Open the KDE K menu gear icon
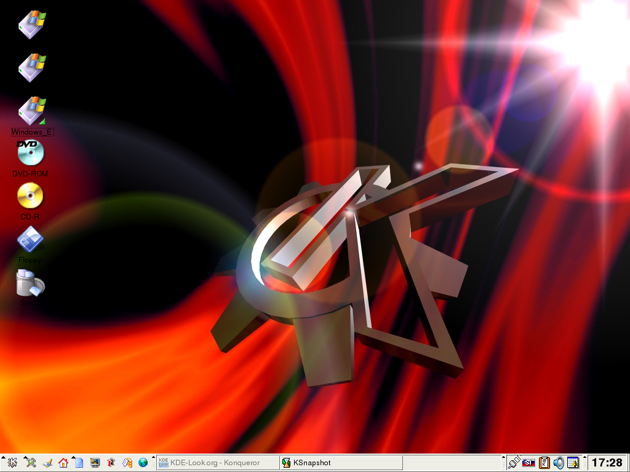 pos(12,463)
